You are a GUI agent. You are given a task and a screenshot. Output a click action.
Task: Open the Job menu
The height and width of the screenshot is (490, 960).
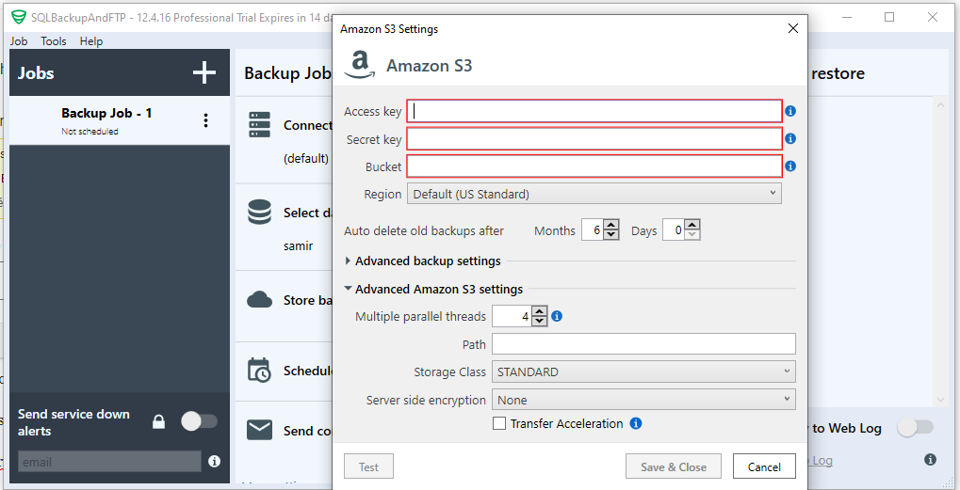point(19,41)
